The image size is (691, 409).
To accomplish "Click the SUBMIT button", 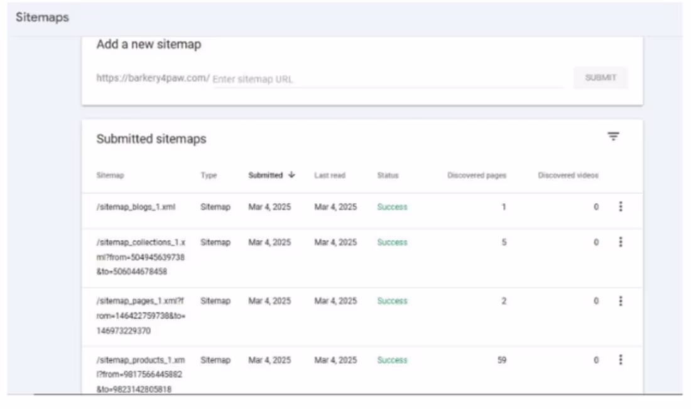I will click(601, 78).
